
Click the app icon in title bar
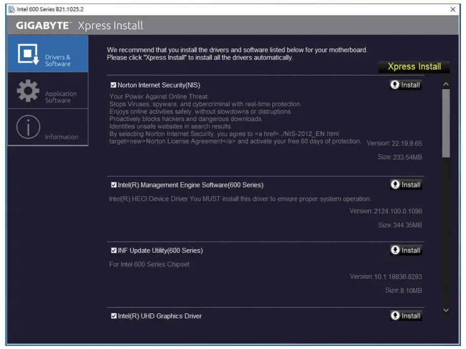click(x=11, y=9)
